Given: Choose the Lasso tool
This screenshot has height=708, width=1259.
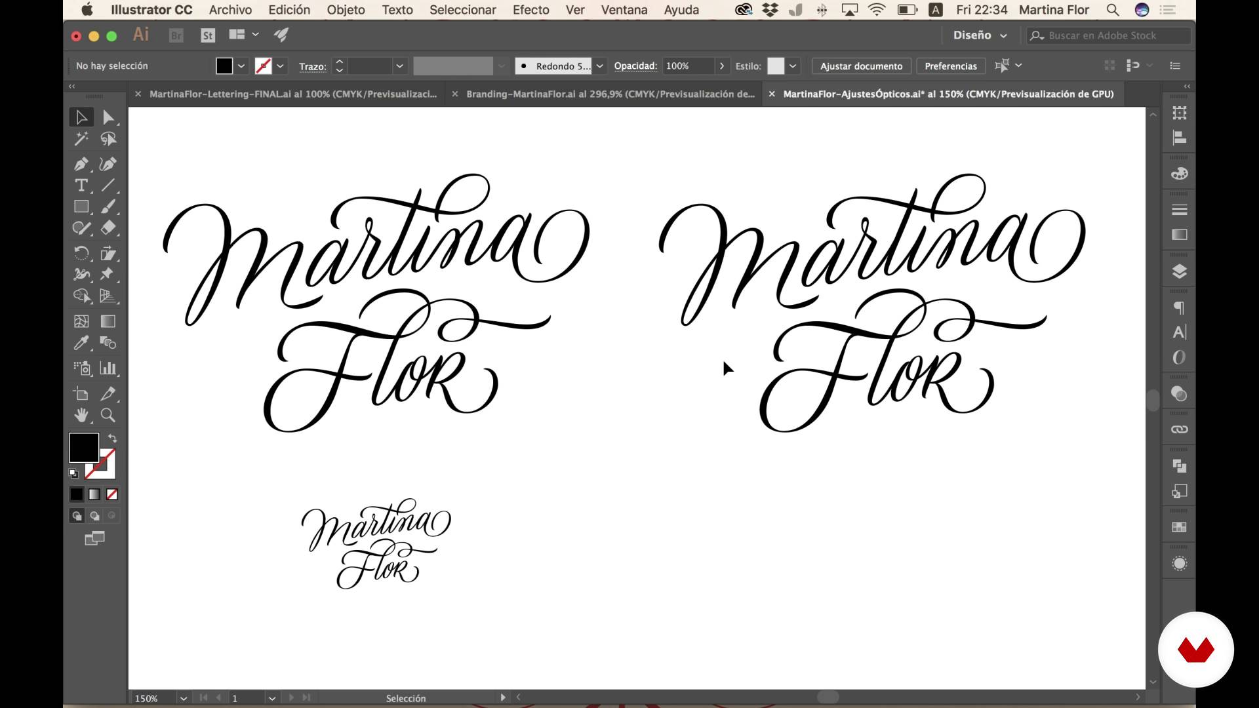Looking at the screenshot, I should [x=108, y=139].
